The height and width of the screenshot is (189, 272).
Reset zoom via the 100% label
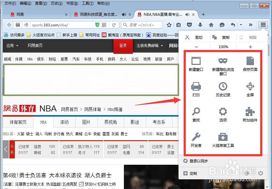(223, 47)
